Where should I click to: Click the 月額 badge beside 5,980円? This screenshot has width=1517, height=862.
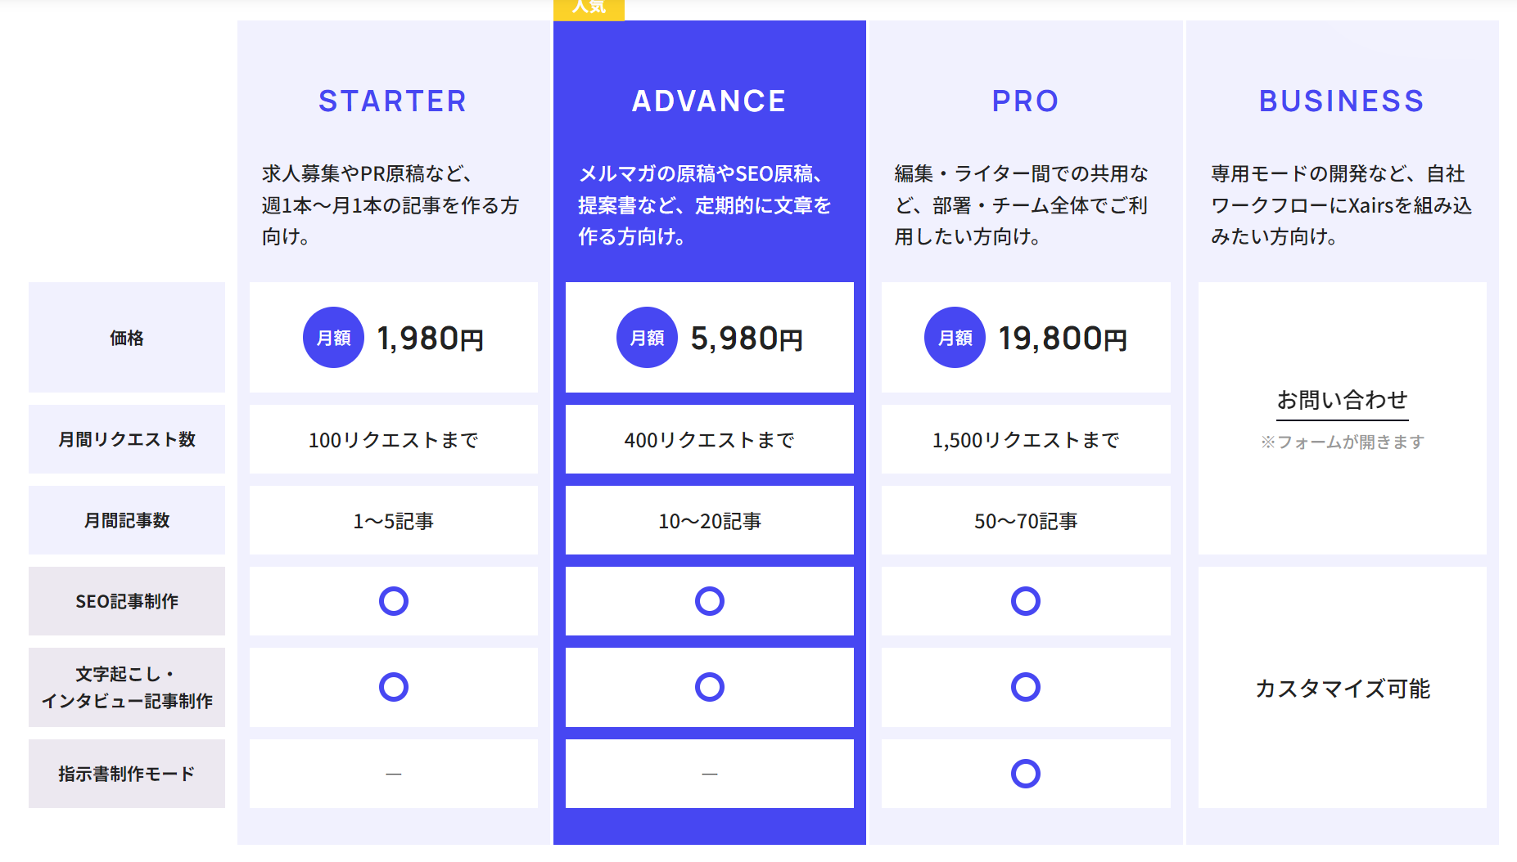coord(647,337)
